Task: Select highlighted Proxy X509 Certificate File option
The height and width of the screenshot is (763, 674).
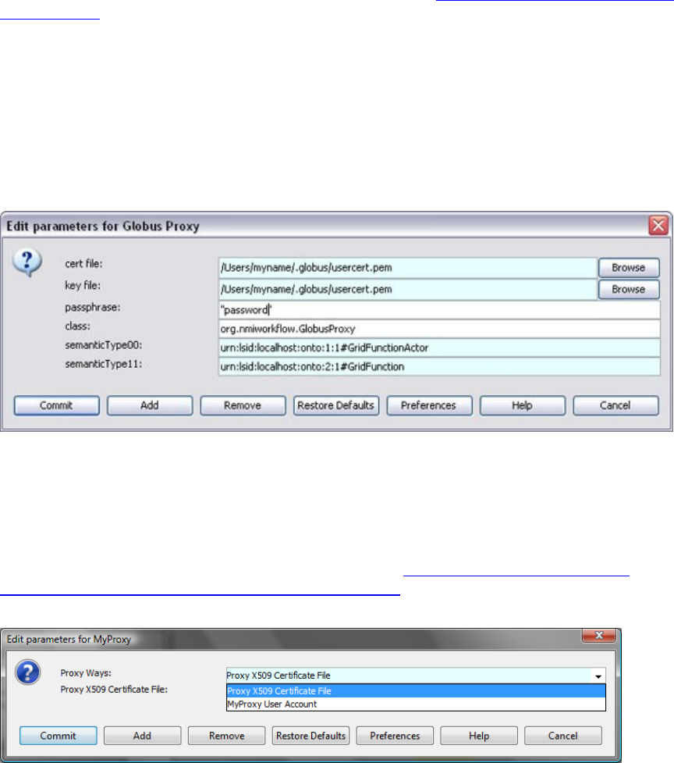Action: (416, 691)
